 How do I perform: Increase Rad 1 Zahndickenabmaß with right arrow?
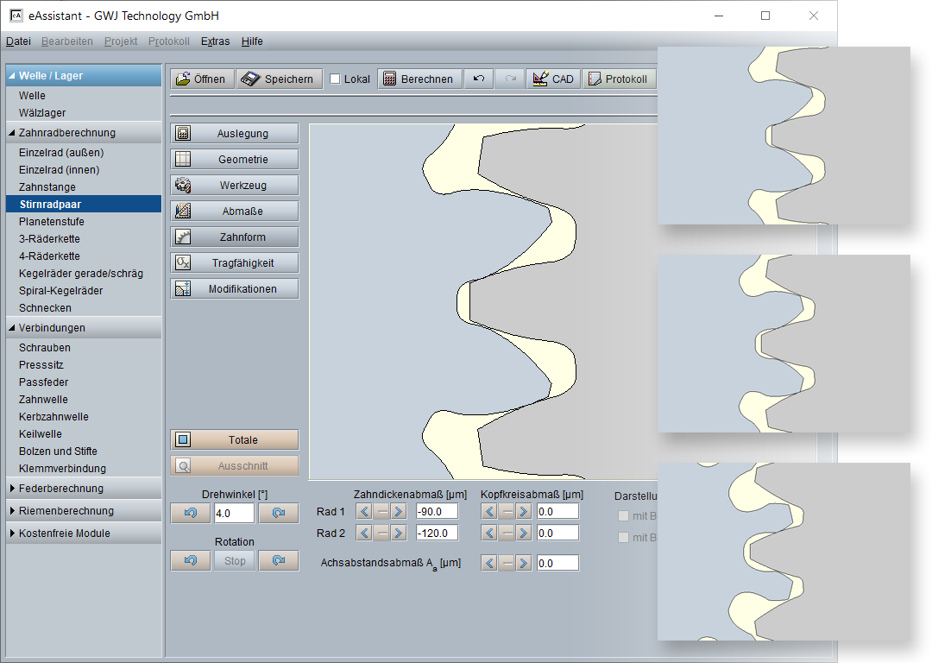[x=398, y=512]
